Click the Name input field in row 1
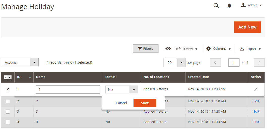 click(x=68, y=90)
